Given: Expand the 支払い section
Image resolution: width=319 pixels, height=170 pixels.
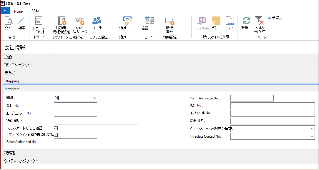Looking at the screenshot, I should (160, 72).
